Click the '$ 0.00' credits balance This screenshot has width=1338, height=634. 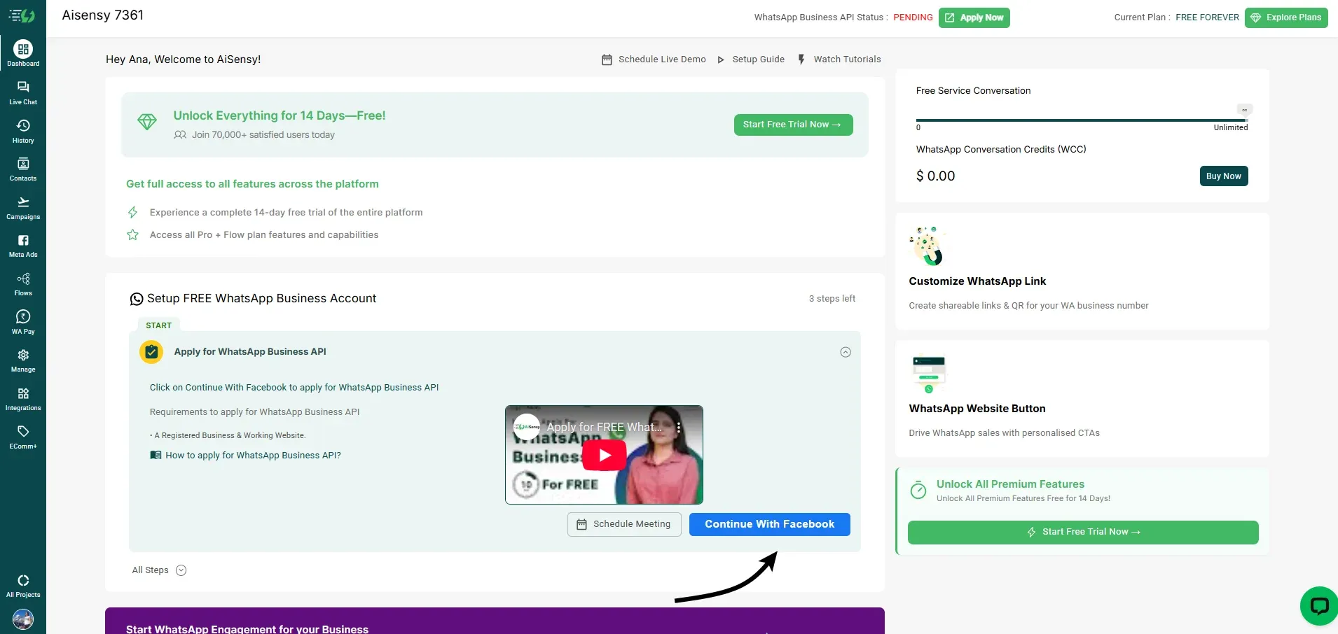tap(935, 176)
